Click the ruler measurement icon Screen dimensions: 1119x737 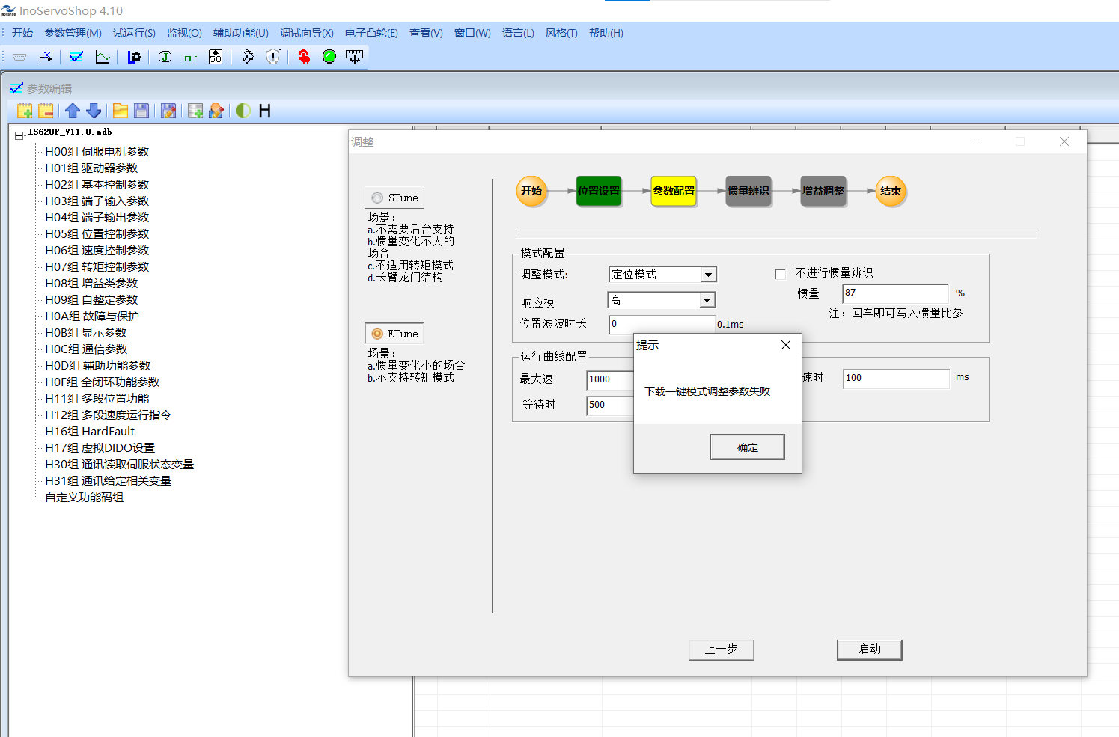[x=354, y=57]
